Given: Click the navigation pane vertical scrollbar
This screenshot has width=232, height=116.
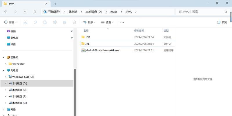Looking at the screenshot, I should 75,92.
